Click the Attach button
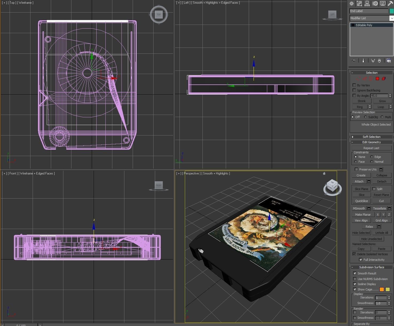394x326 pixels. point(359,181)
